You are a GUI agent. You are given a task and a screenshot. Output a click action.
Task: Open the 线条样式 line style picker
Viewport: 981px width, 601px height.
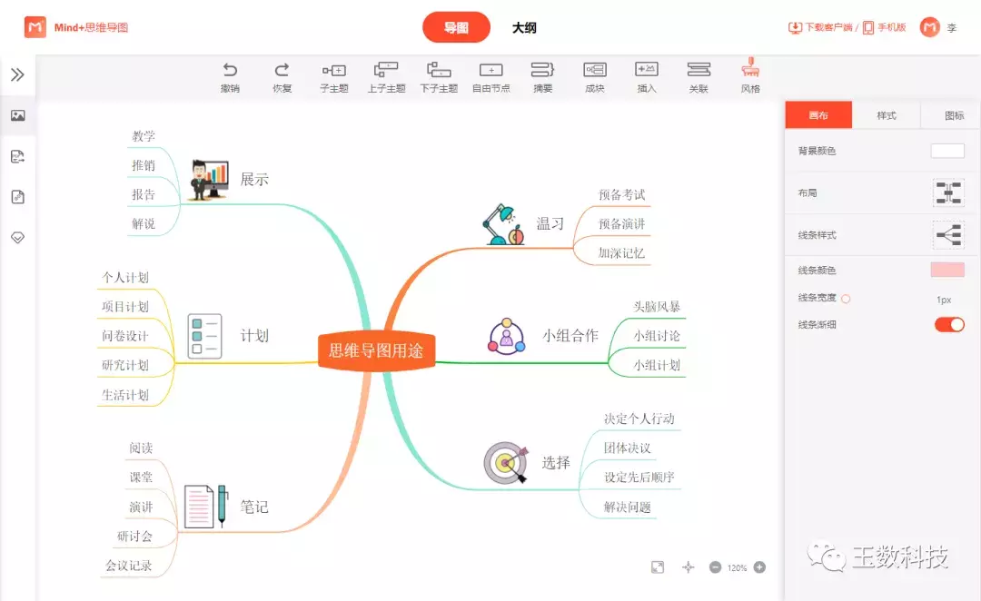[948, 235]
